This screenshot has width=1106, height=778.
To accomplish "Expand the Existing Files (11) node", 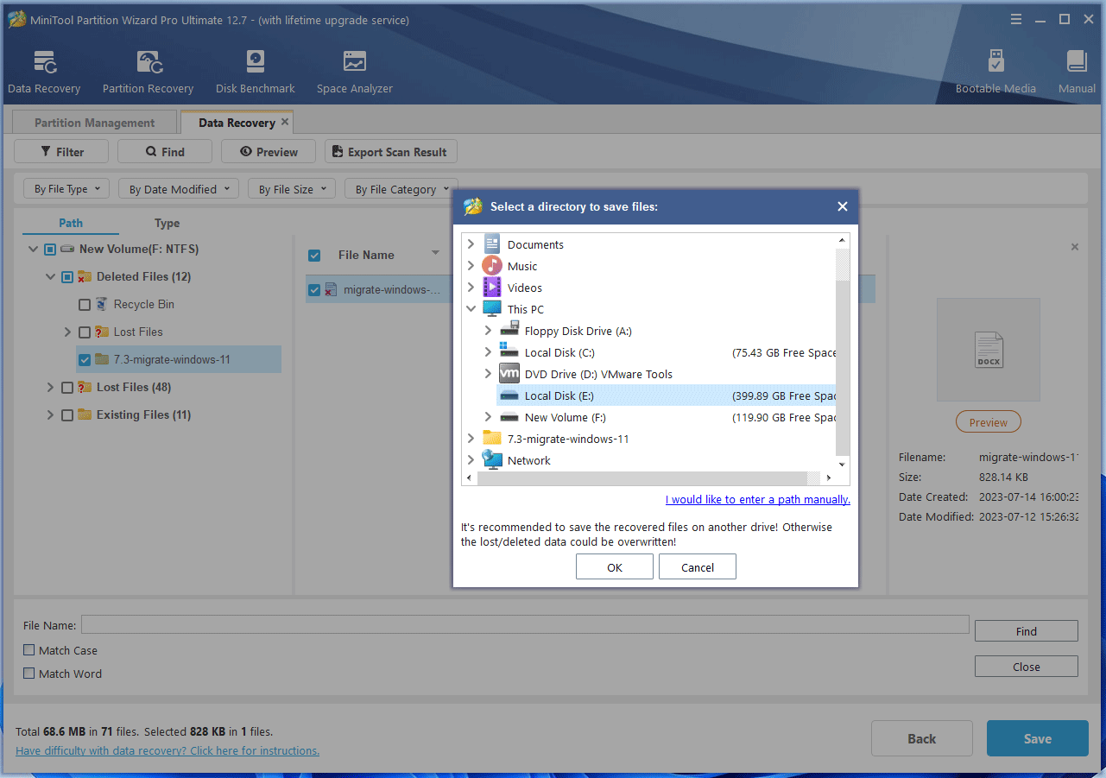I will tap(50, 414).
